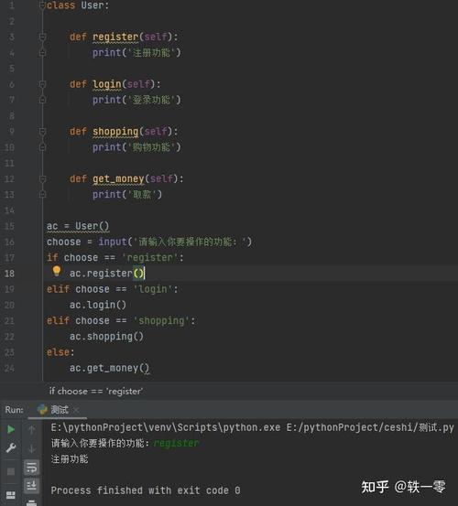
Task: Click the python.exe path in console output
Action: 166,427
